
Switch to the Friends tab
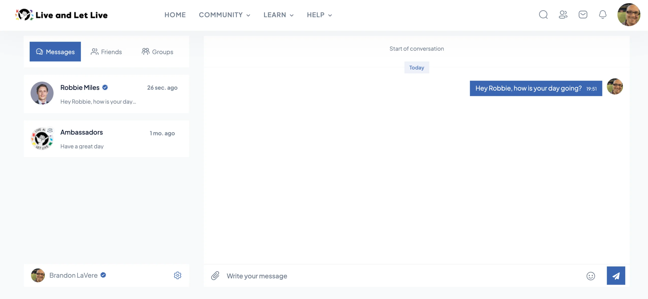pyautogui.click(x=106, y=52)
